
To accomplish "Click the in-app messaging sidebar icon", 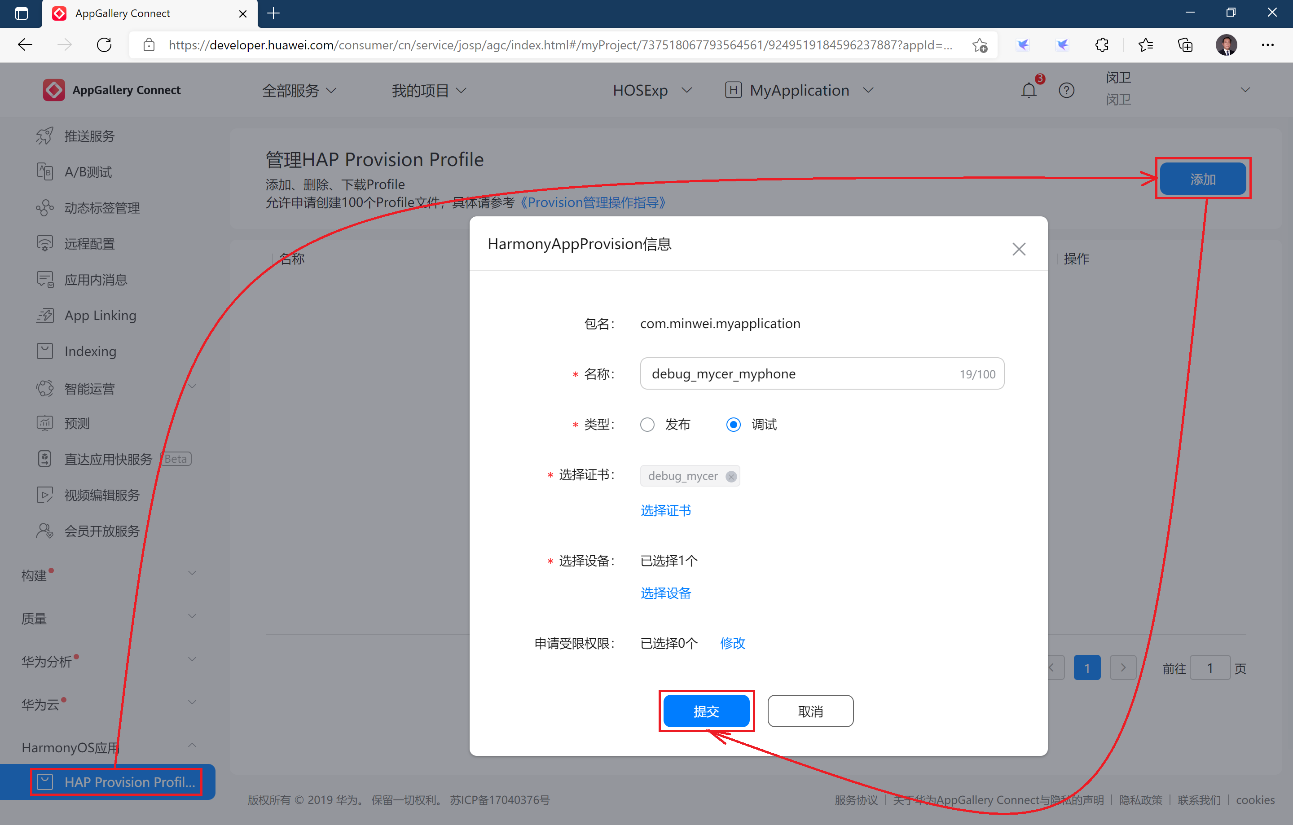I will [44, 280].
